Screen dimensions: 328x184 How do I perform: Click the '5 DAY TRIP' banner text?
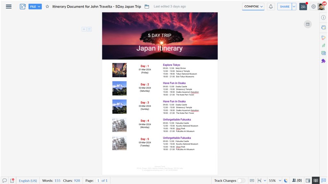point(160,35)
